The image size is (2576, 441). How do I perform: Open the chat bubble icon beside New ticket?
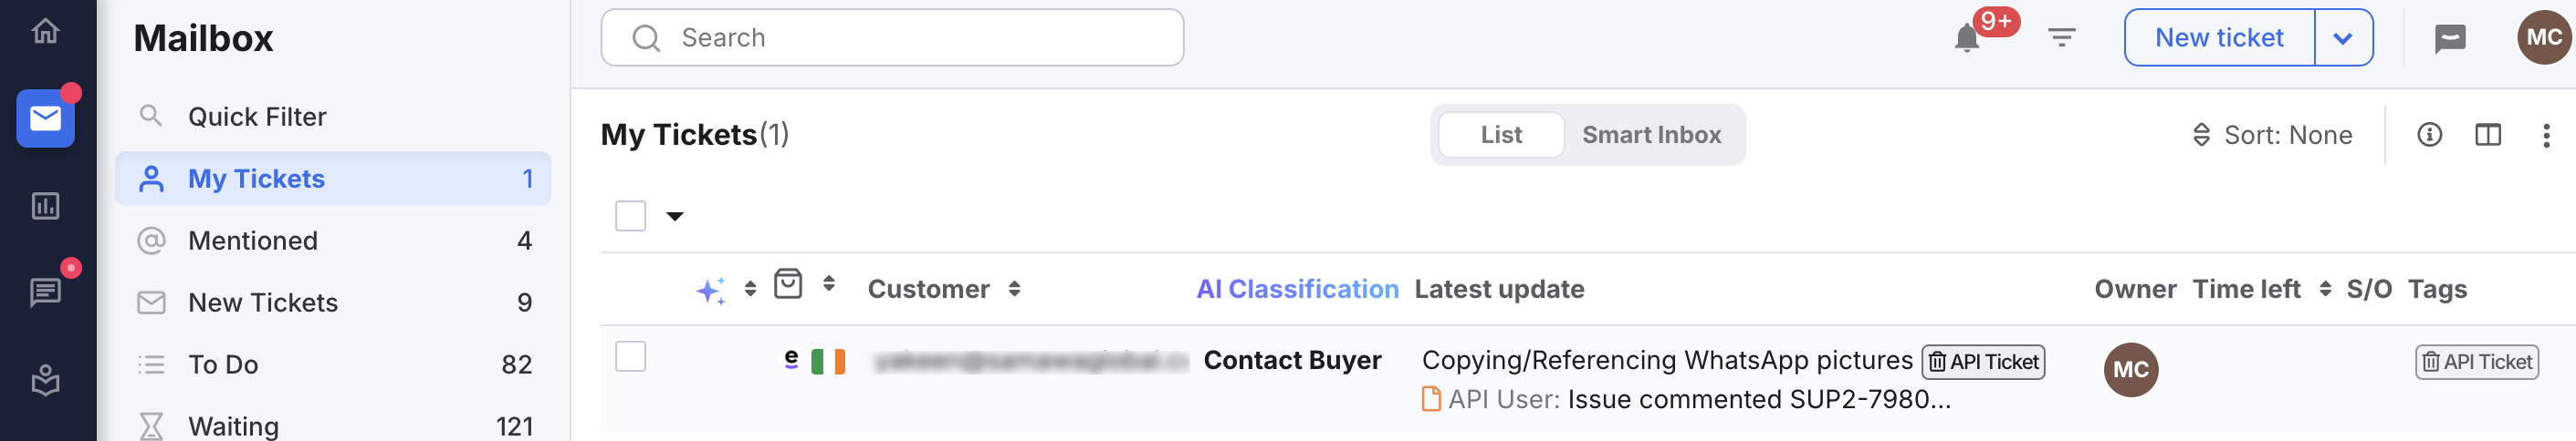(2449, 38)
